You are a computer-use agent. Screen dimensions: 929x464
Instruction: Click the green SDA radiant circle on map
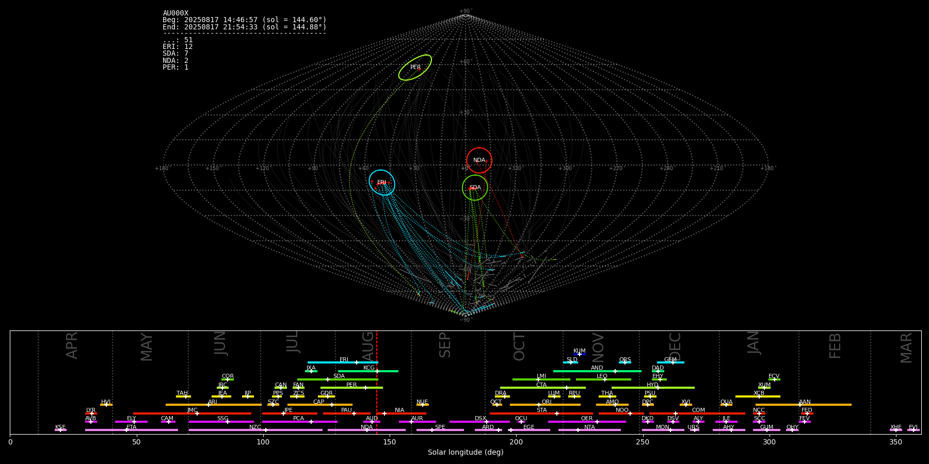[x=475, y=188]
